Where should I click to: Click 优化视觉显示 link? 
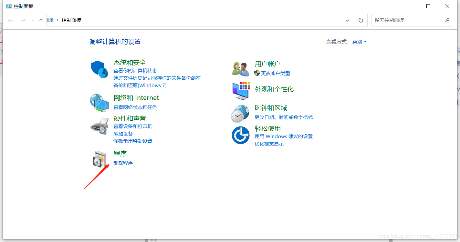tap(269, 144)
